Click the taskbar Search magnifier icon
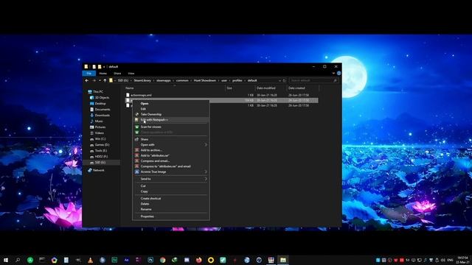This screenshot has height=265, width=472. tap(18, 260)
